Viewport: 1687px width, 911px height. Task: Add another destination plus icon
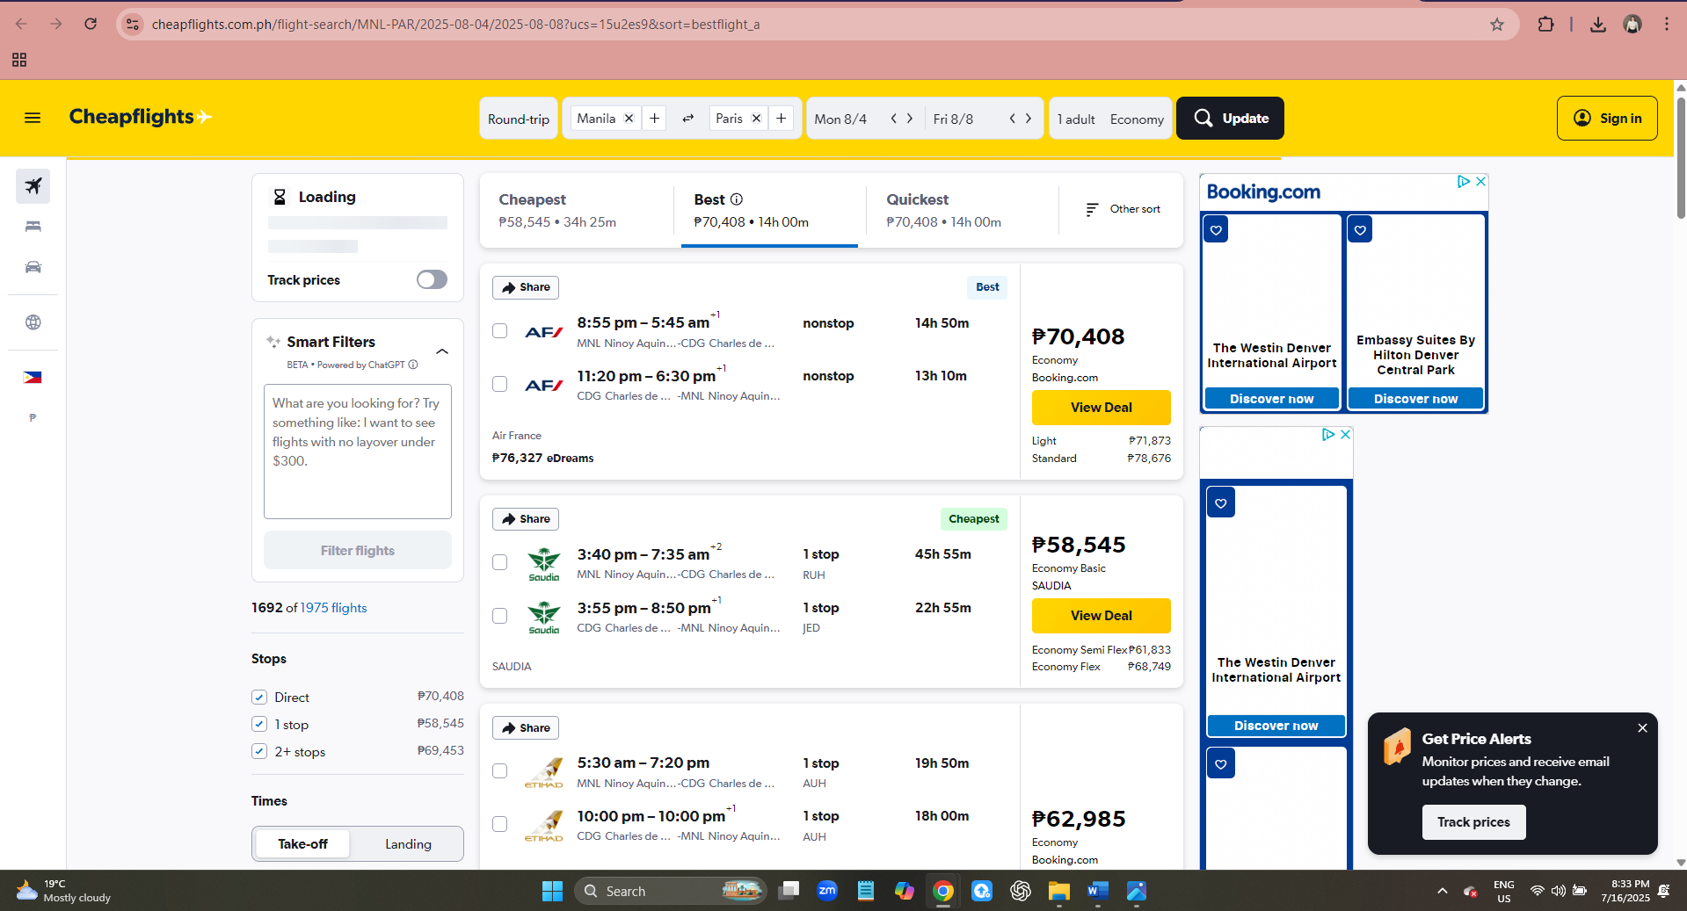[x=781, y=119]
